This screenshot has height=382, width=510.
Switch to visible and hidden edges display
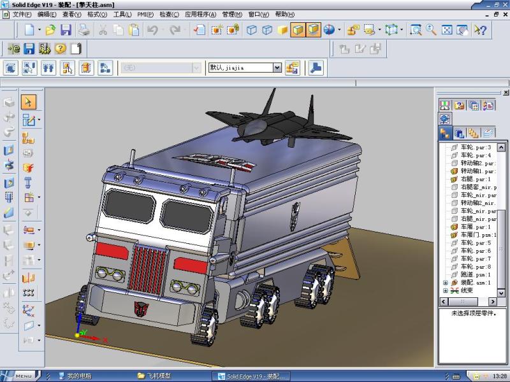[x=267, y=30]
